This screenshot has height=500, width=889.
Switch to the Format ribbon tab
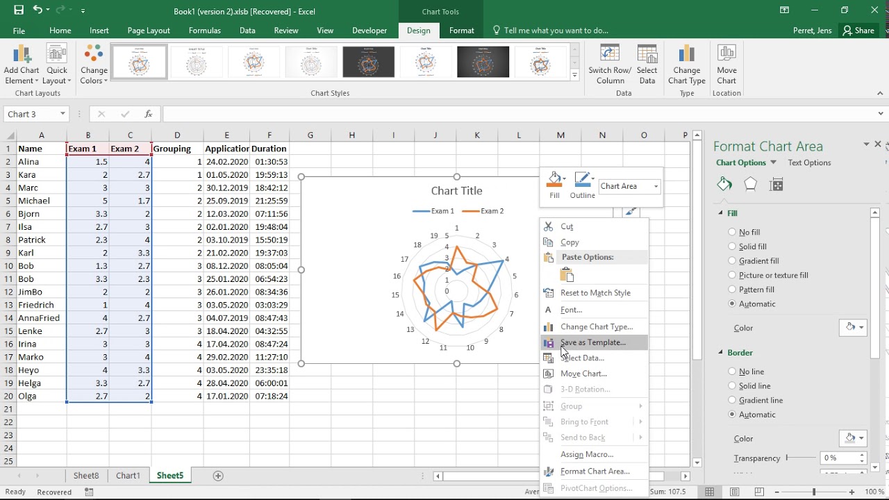[x=462, y=31]
